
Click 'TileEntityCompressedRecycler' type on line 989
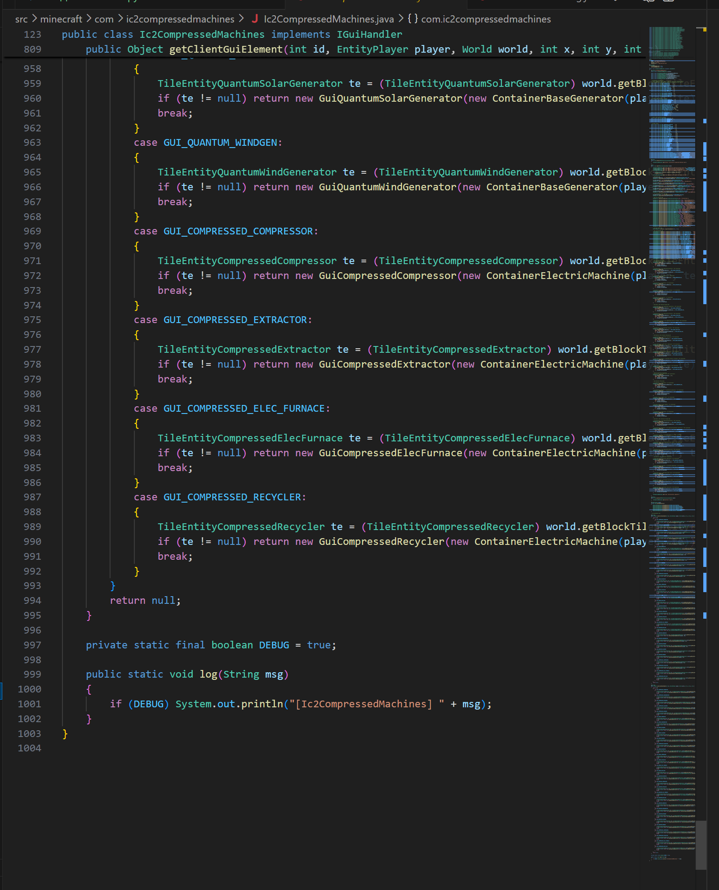coord(241,527)
